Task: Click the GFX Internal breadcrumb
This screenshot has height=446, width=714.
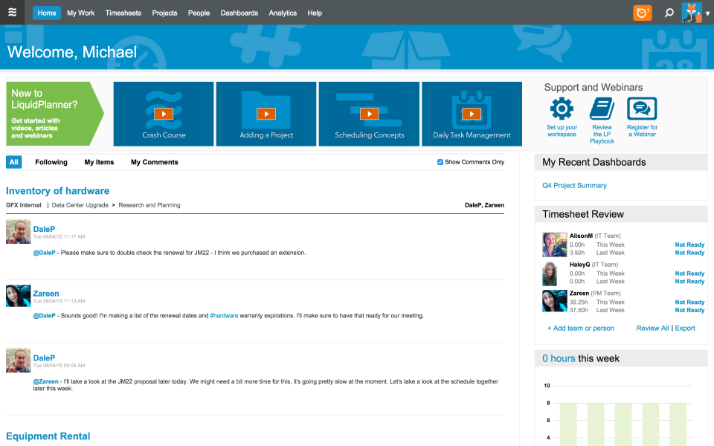Action: pyautogui.click(x=24, y=205)
